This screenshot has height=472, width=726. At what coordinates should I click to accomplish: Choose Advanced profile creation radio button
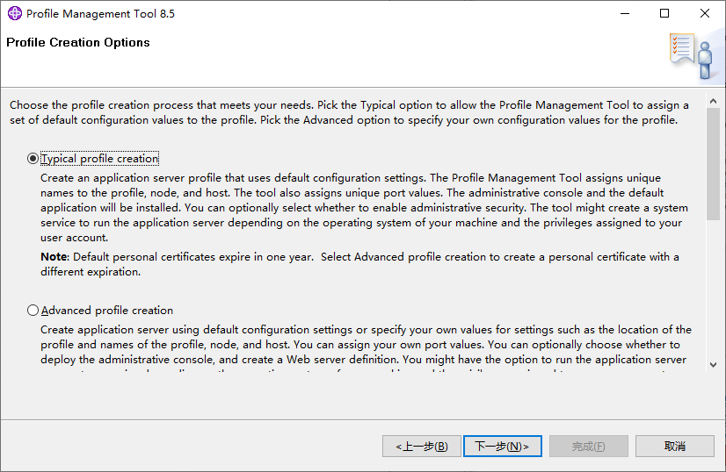33,310
